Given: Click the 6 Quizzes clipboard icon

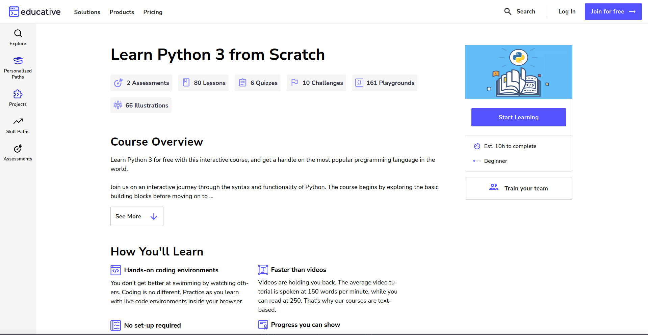Looking at the screenshot, I should coord(242,83).
